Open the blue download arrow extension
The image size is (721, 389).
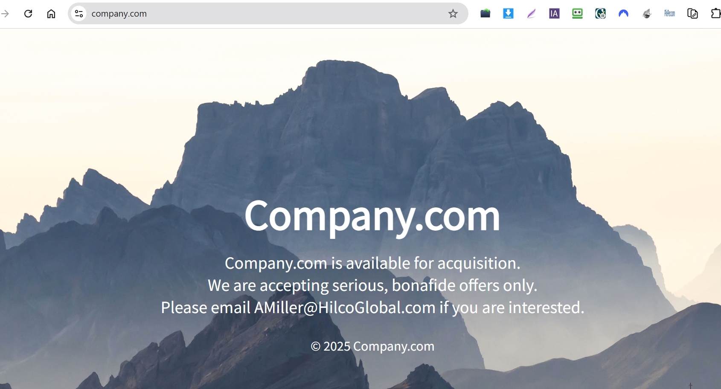[x=508, y=14]
